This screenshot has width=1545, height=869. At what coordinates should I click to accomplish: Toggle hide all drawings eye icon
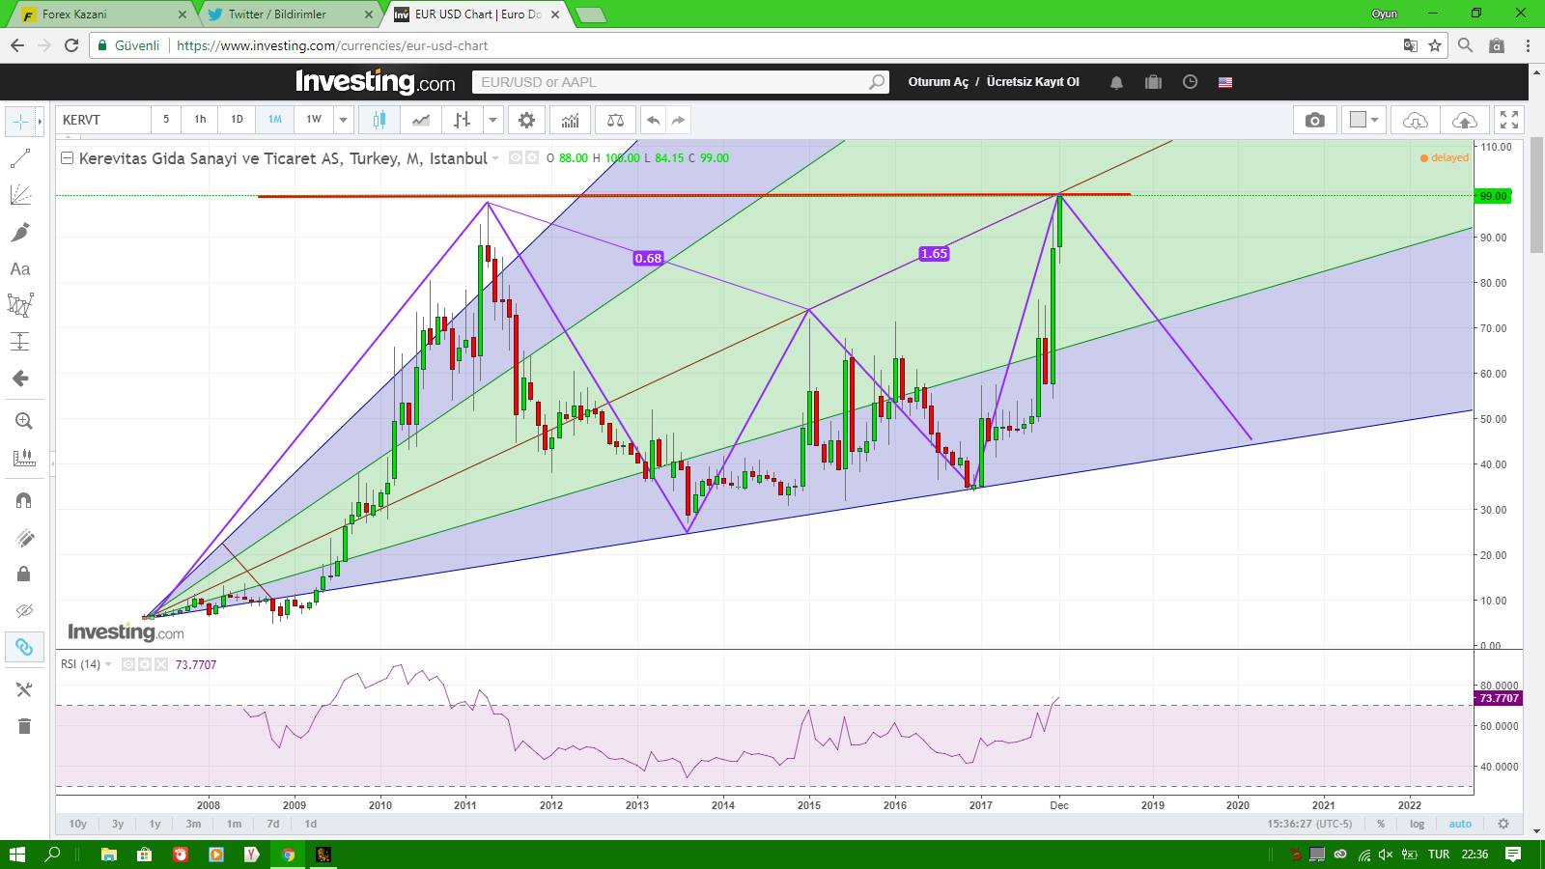coord(24,610)
